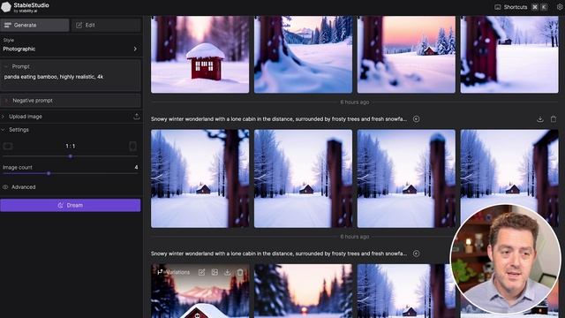
Task: Expand the Negative prompt section
Action: click(71, 101)
